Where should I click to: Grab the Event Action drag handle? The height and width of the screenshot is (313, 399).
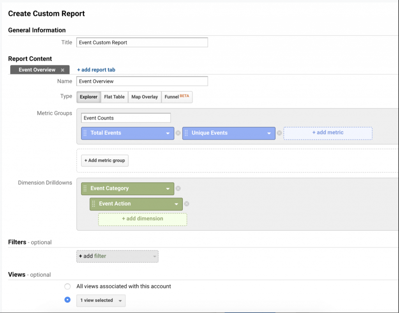pos(94,204)
